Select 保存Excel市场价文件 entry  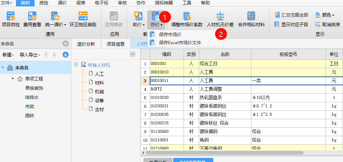click(185, 43)
